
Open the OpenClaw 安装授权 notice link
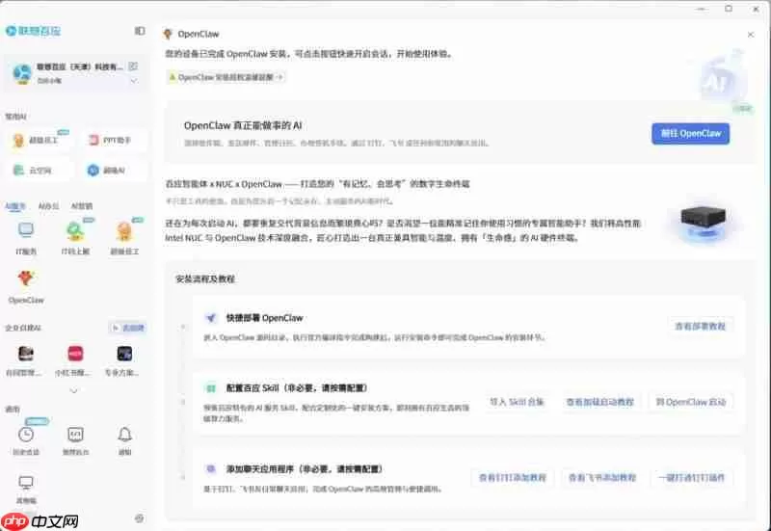(226, 77)
